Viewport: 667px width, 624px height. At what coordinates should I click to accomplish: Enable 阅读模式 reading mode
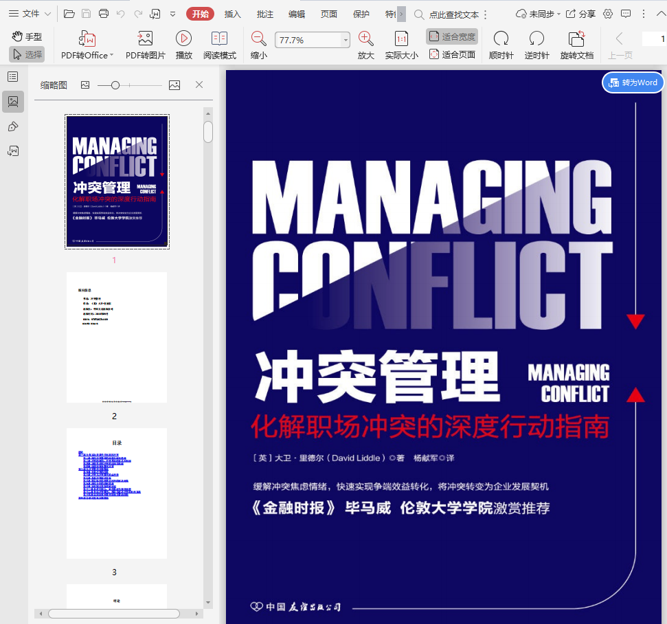point(220,45)
